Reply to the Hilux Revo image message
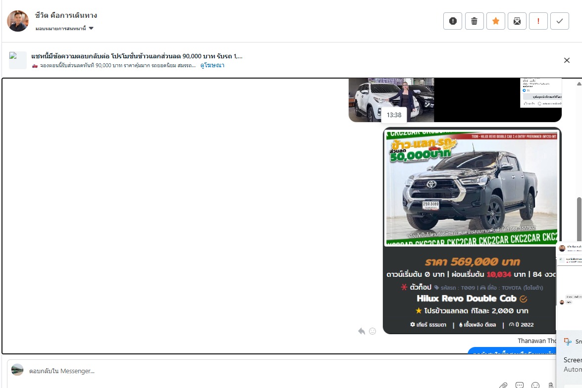The width and height of the screenshot is (582, 388). (362, 331)
